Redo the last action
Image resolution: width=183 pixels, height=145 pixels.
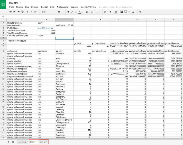(18, 12)
